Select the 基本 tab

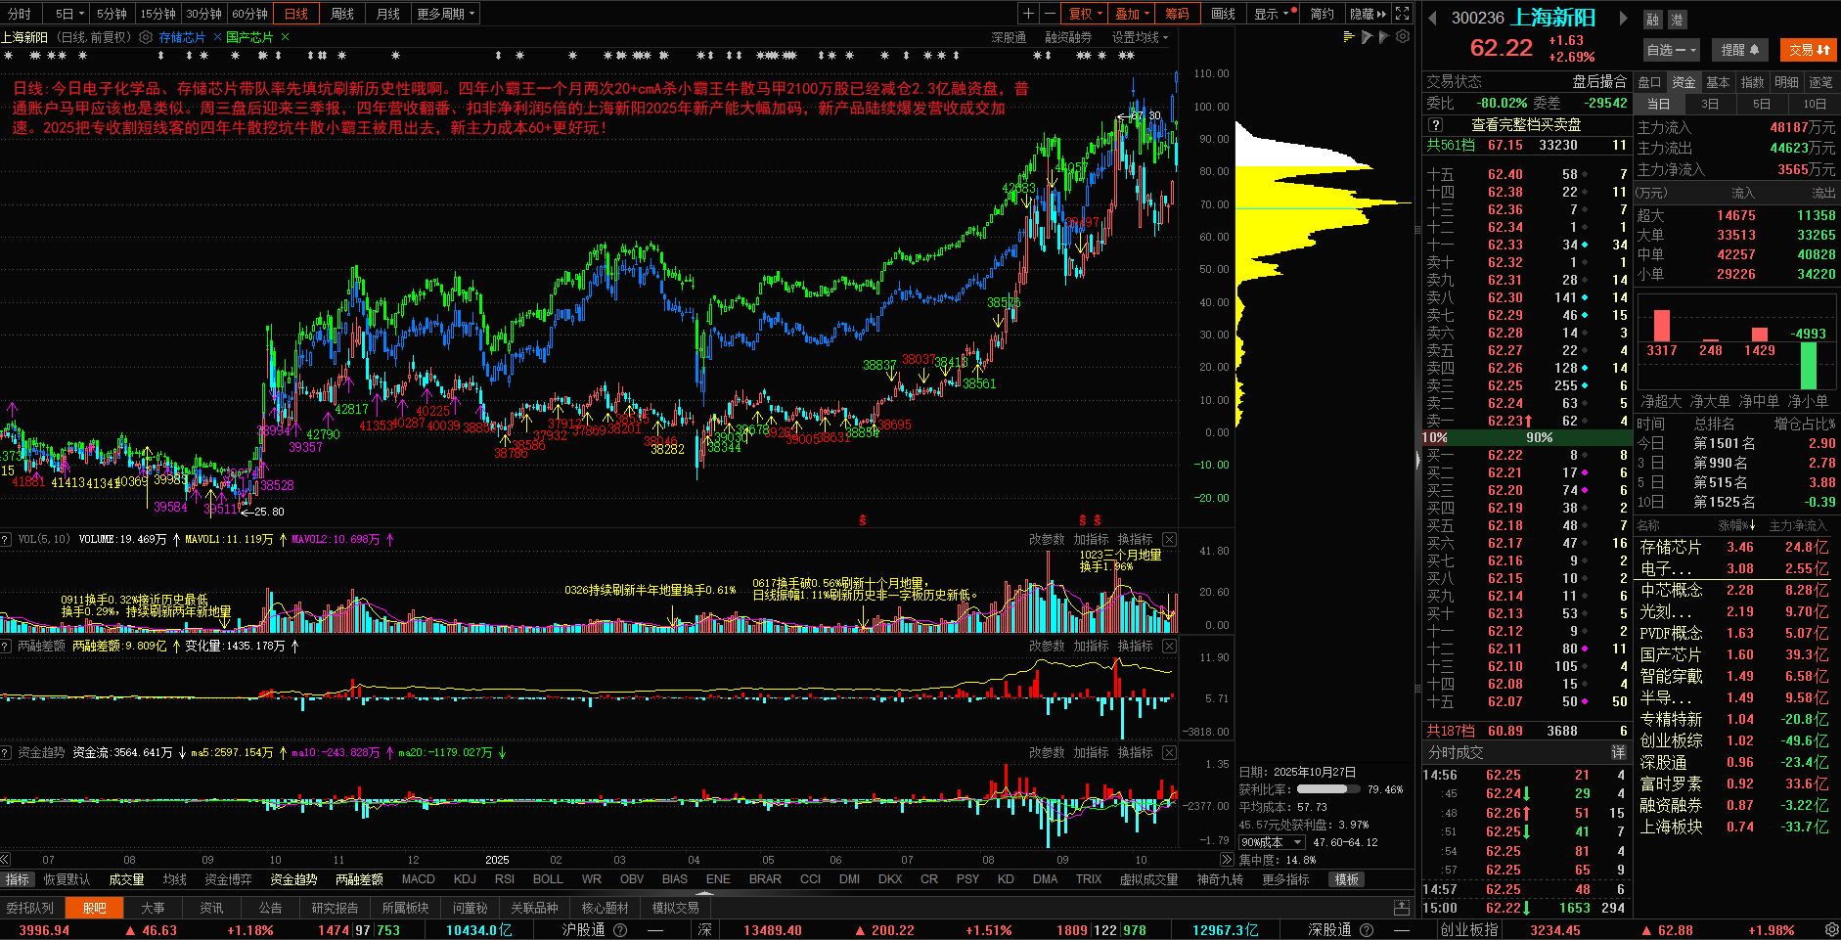(1718, 82)
